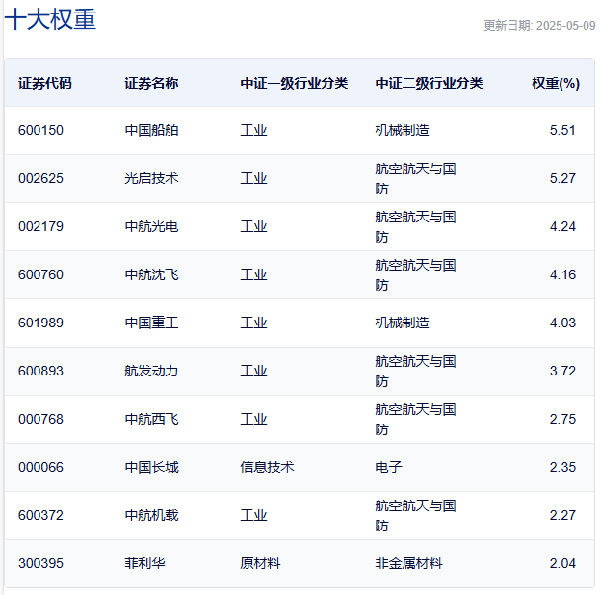Click weight value 4.03
This screenshot has height=595, width=600.
point(562,323)
